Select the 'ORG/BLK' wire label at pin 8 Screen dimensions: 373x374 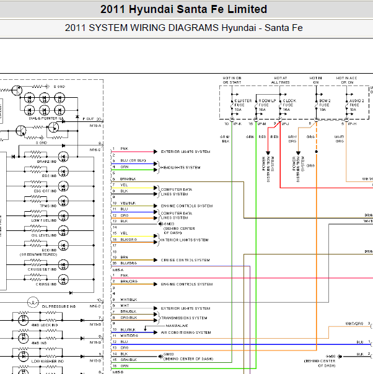click(x=129, y=318)
